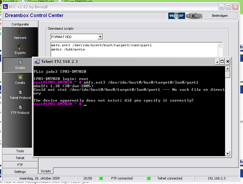
Task: Select the Scripts sidebar icon
Action: click(20, 62)
